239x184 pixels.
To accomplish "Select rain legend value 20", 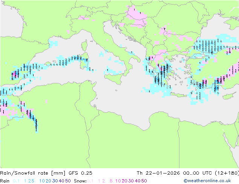I will [x=48, y=181].
